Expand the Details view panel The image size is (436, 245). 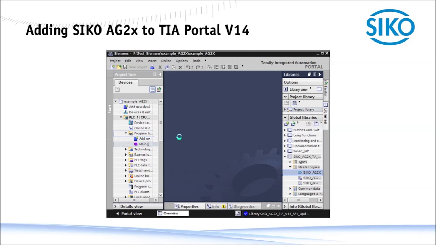[115, 206]
